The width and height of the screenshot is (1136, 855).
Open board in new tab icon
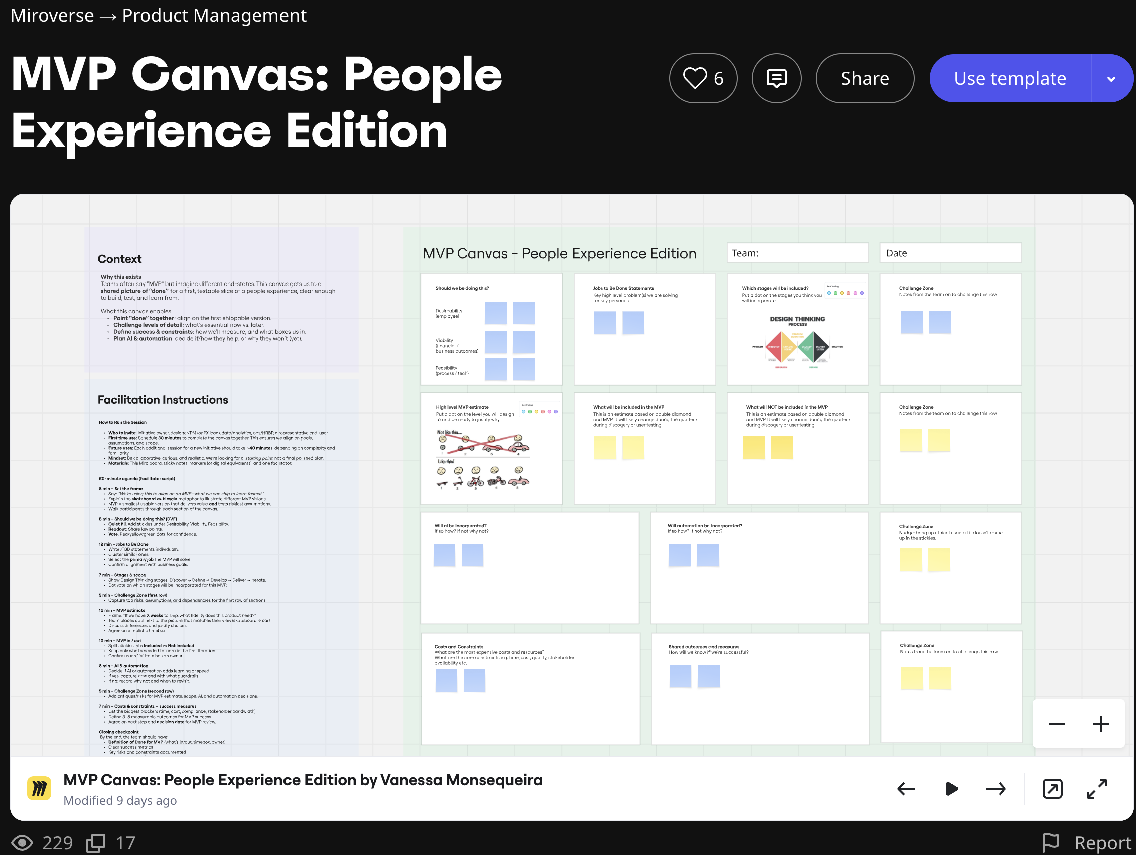tap(1052, 789)
